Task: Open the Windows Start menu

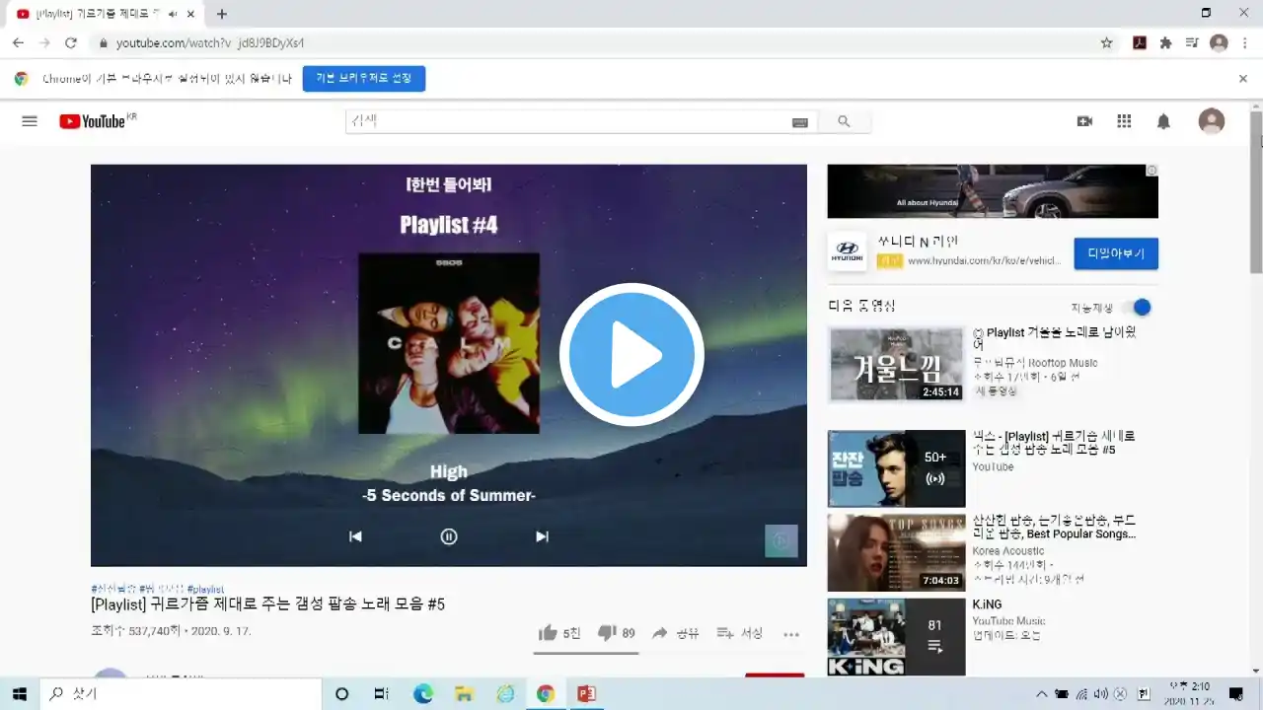Action: 19,694
